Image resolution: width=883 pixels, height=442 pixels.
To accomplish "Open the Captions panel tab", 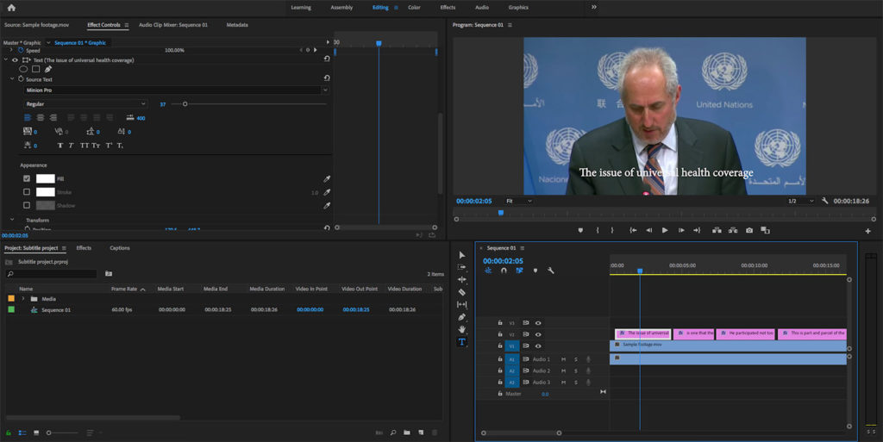I will coord(119,248).
